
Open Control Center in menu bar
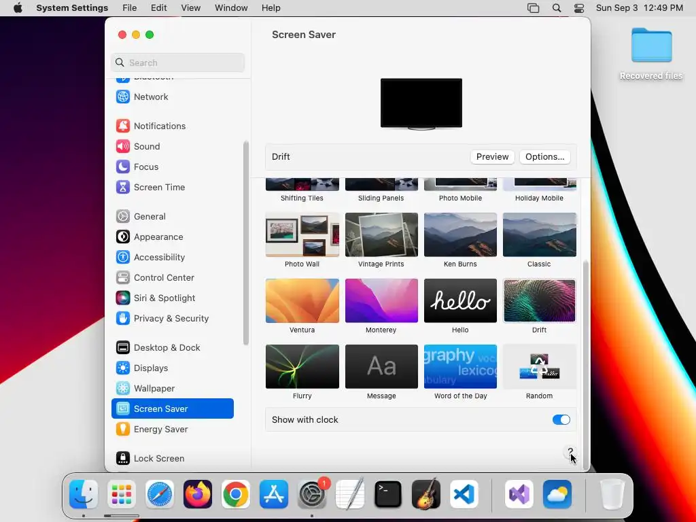click(579, 8)
